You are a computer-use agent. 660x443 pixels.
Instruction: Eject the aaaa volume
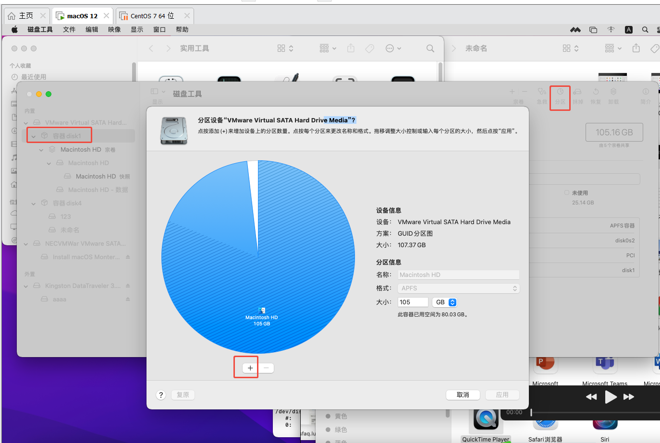128,299
